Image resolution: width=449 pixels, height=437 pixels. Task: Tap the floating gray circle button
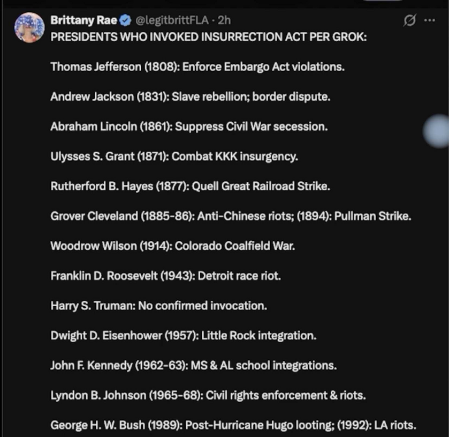point(438,131)
